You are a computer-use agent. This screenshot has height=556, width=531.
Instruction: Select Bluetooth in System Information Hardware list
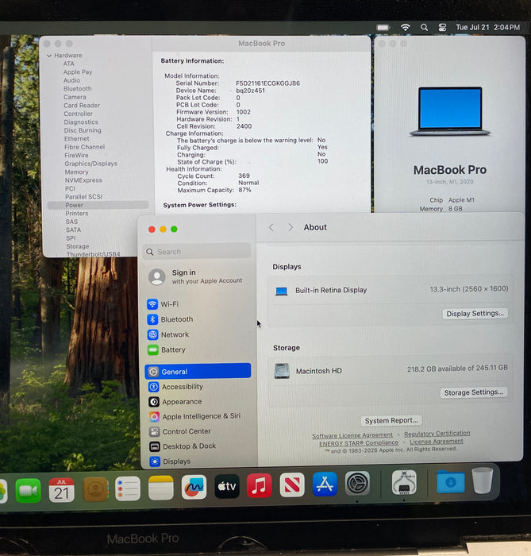click(78, 89)
